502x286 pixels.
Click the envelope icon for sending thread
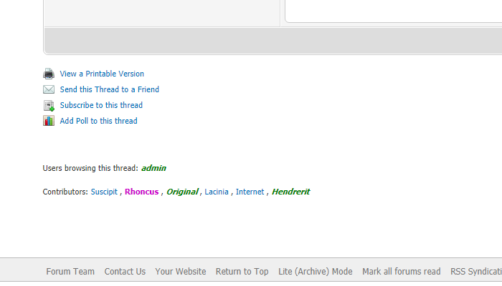point(49,89)
